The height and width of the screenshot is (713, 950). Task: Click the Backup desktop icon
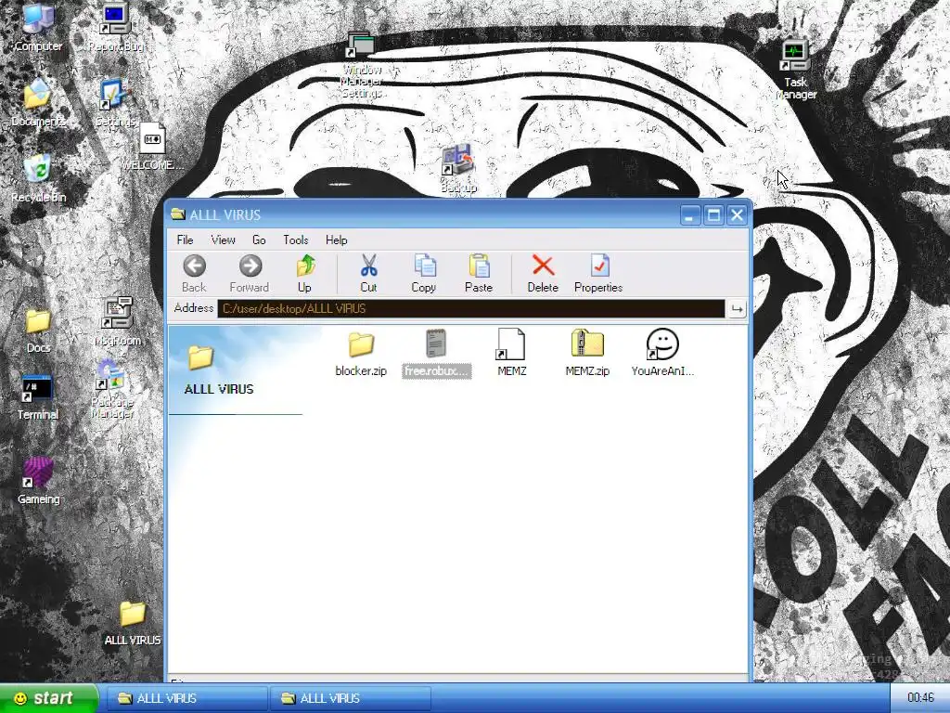coord(457,161)
